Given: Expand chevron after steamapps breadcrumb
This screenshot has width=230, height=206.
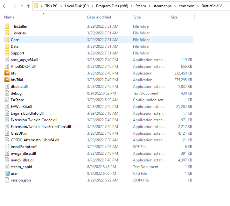Looking at the screenshot, I should point(175,6).
